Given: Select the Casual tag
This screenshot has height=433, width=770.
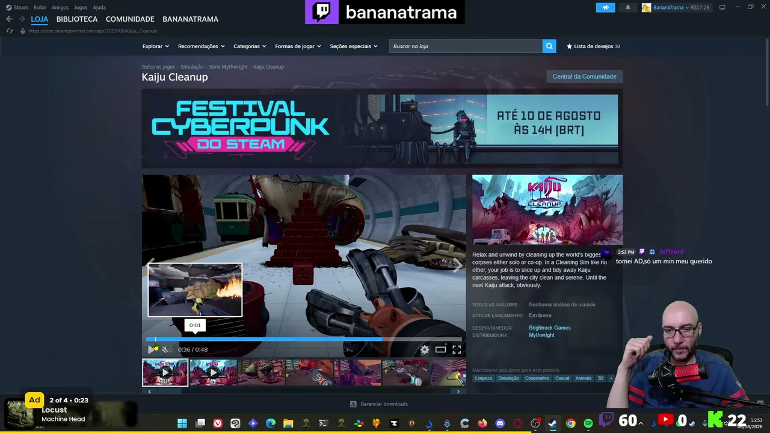Looking at the screenshot, I should pos(562,378).
